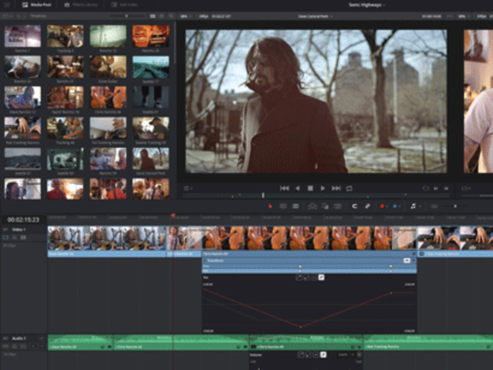493x370 pixels.
Task: Toggle Video 1 track enable icon
Action: (x=5, y=237)
